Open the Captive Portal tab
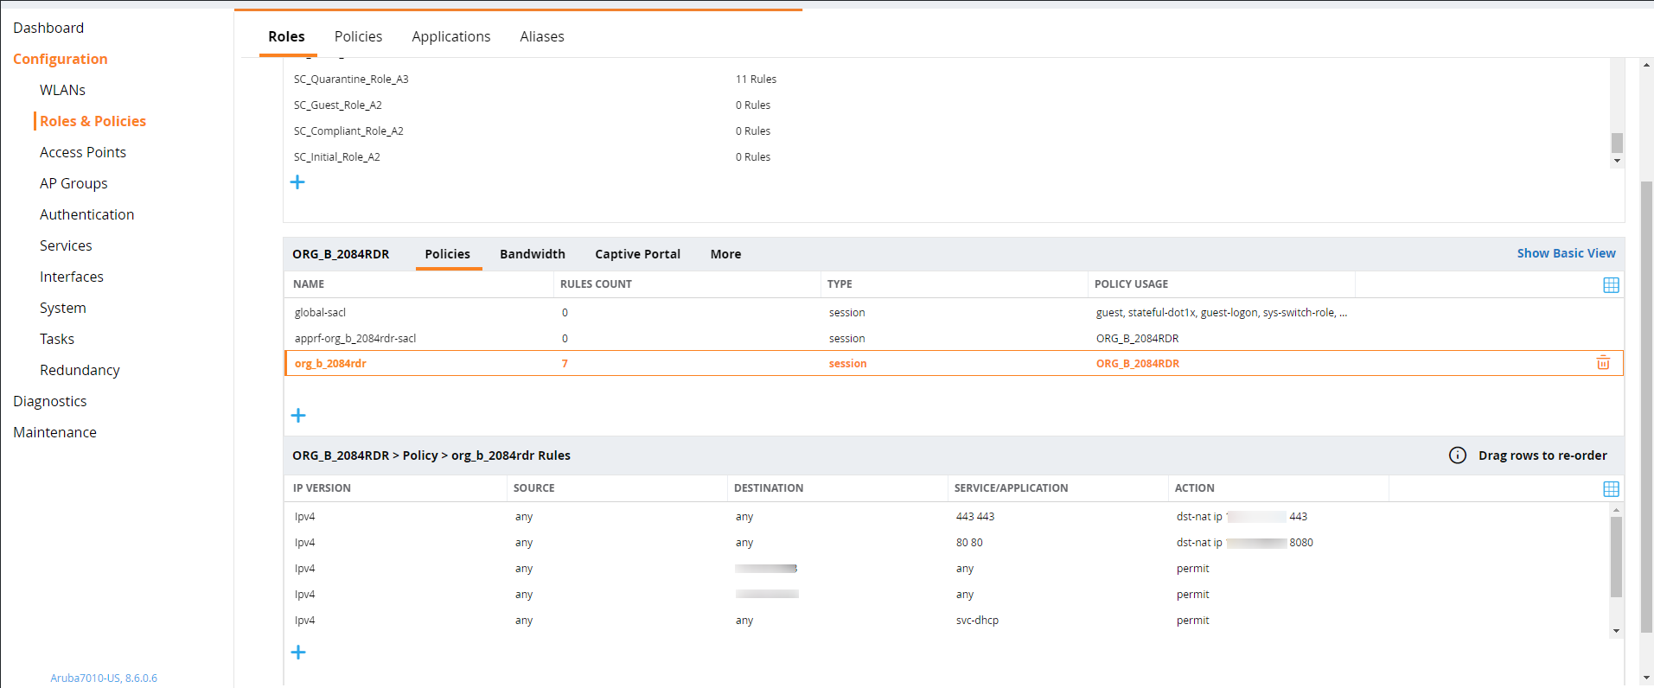The image size is (1654, 688). point(637,254)
